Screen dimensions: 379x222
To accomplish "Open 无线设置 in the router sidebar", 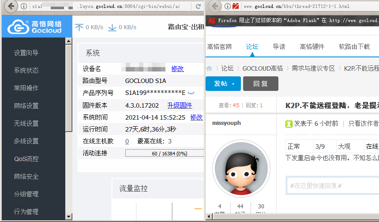I will click(x=26, y=123).
